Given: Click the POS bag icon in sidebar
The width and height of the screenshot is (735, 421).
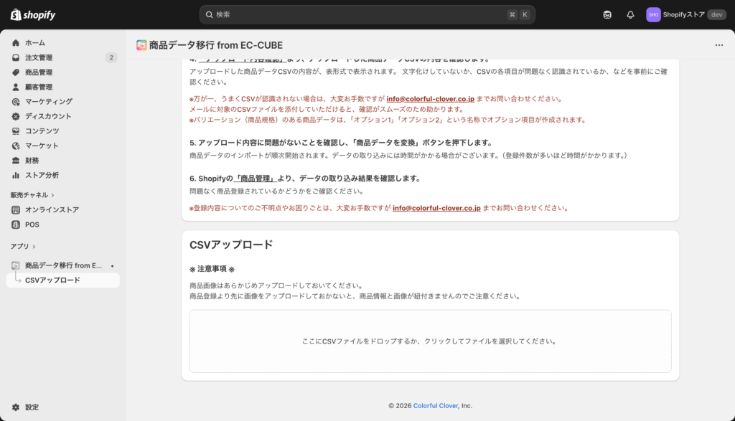Looking at the screenshot, I should coord(16,224).
